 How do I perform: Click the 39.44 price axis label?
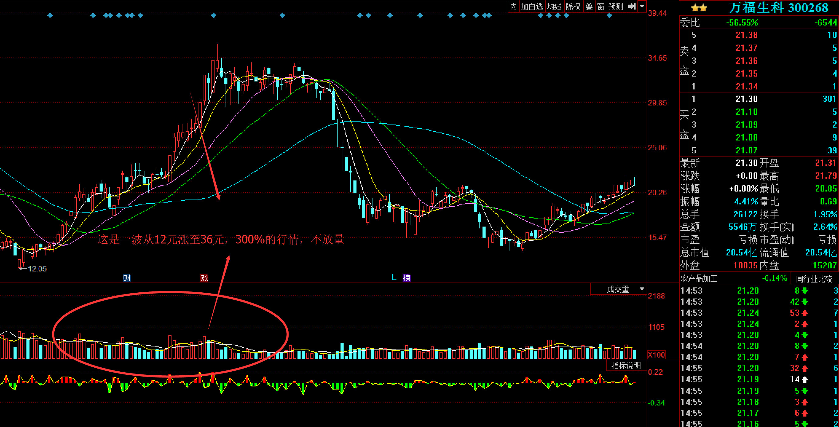click(657, 13)
